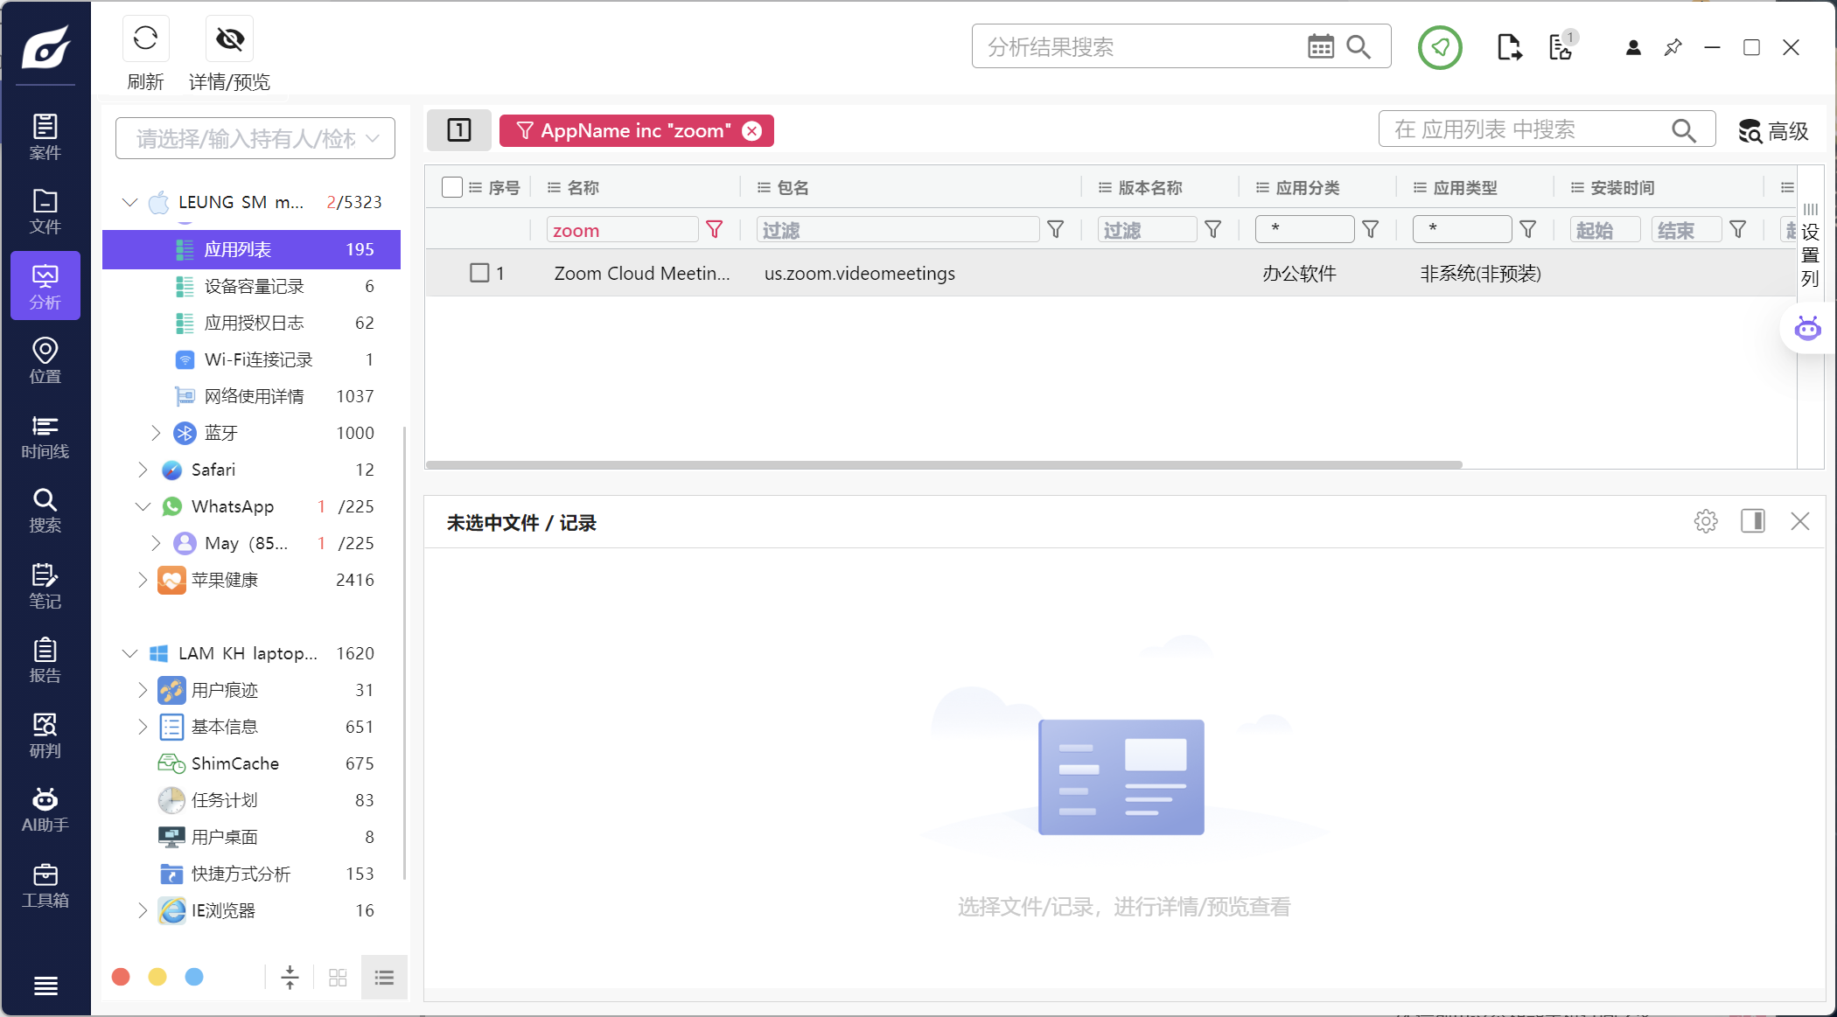This screenshot has height=1017, width=1837.
Task: Open the Toolbox (工具箱) sidebar icon
Action: pos(45,885)
